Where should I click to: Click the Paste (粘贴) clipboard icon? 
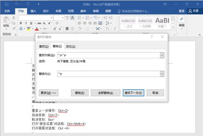point(6,21)
